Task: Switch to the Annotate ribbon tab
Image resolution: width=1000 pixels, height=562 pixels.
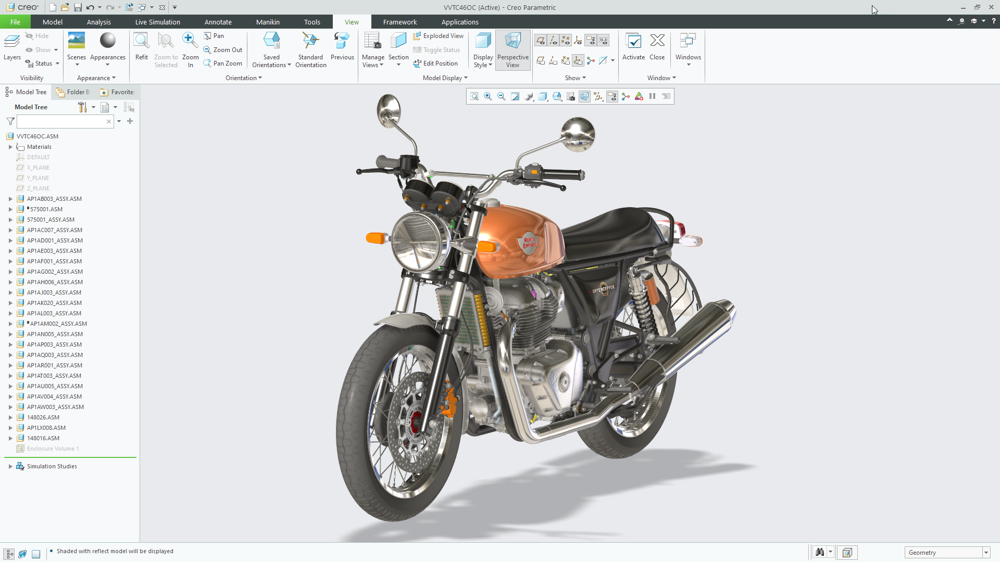Action: coord(218,22)
